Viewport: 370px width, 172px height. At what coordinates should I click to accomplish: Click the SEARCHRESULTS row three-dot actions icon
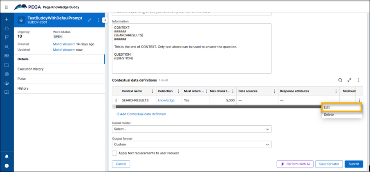(359, 100)
